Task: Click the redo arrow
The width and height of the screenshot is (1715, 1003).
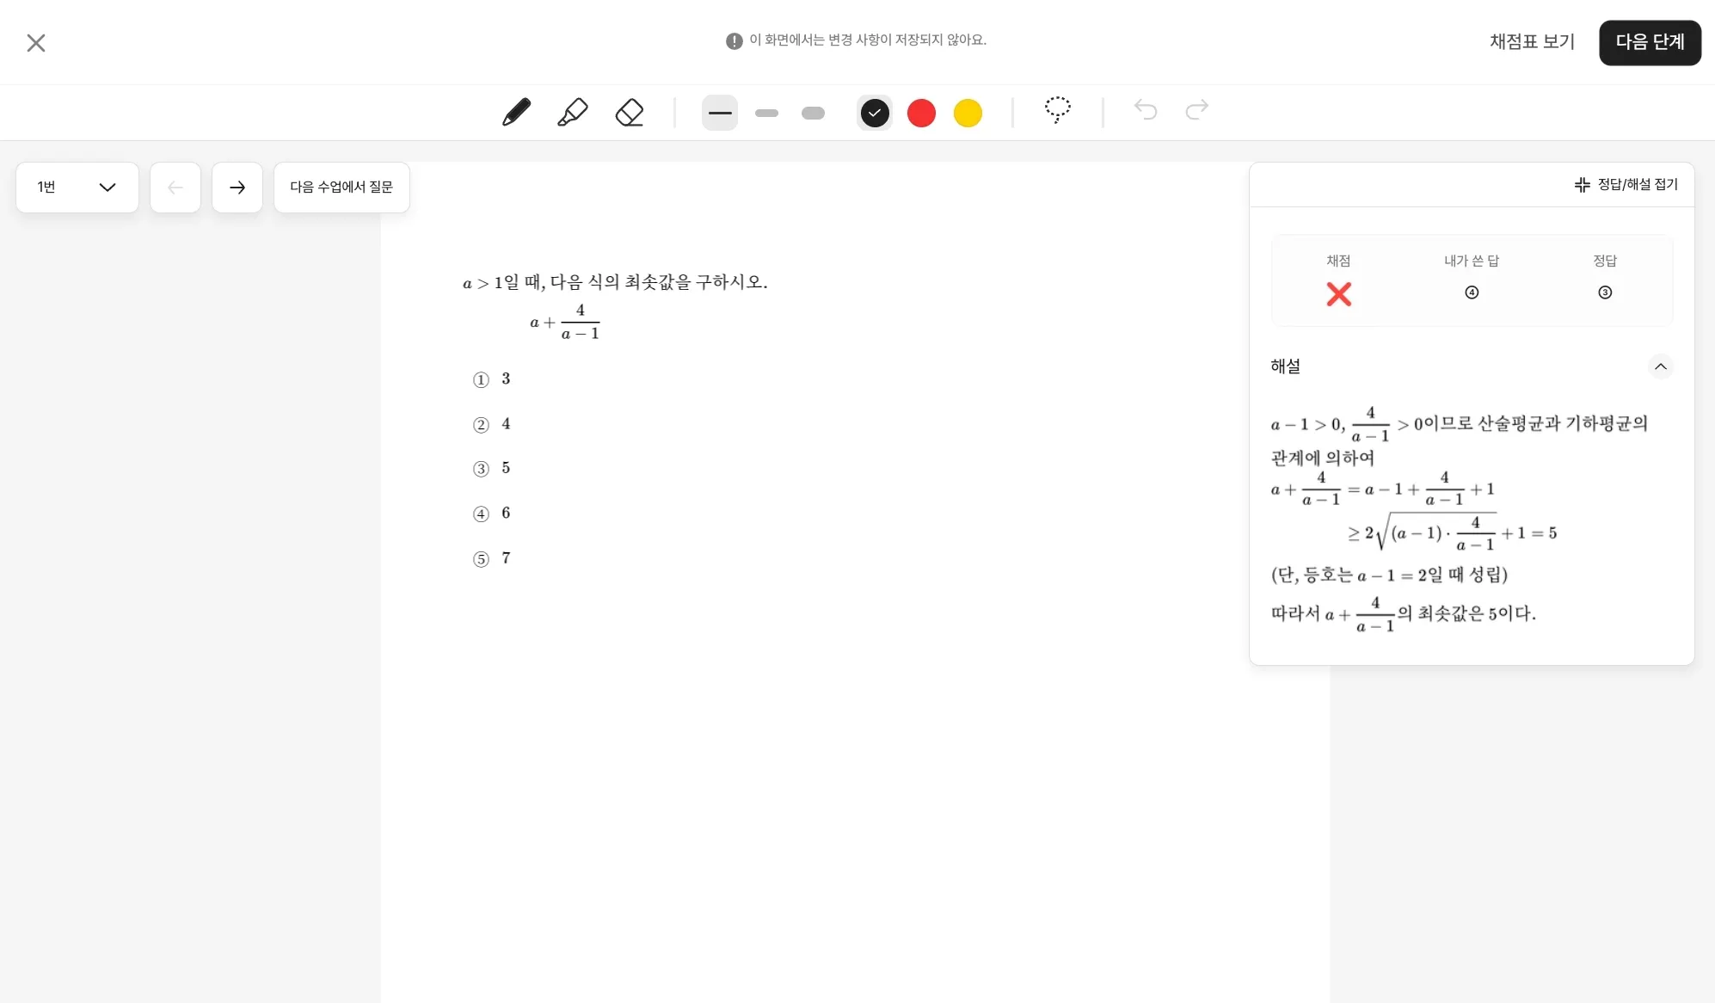Action: point(1197,110)
